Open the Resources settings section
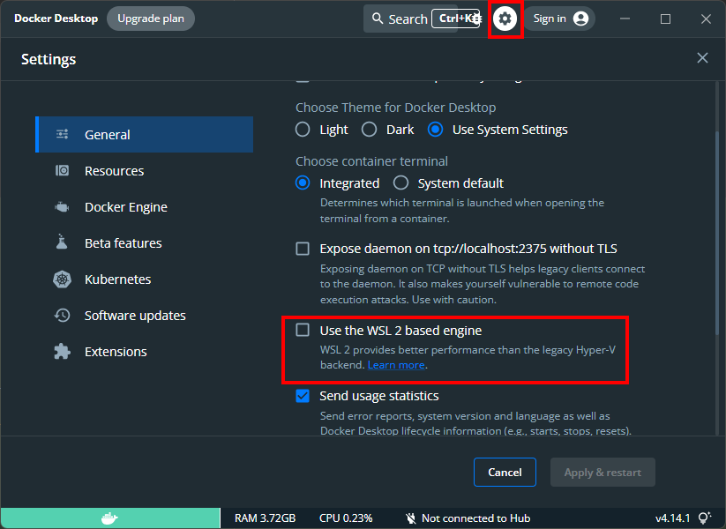 [145, 171]
